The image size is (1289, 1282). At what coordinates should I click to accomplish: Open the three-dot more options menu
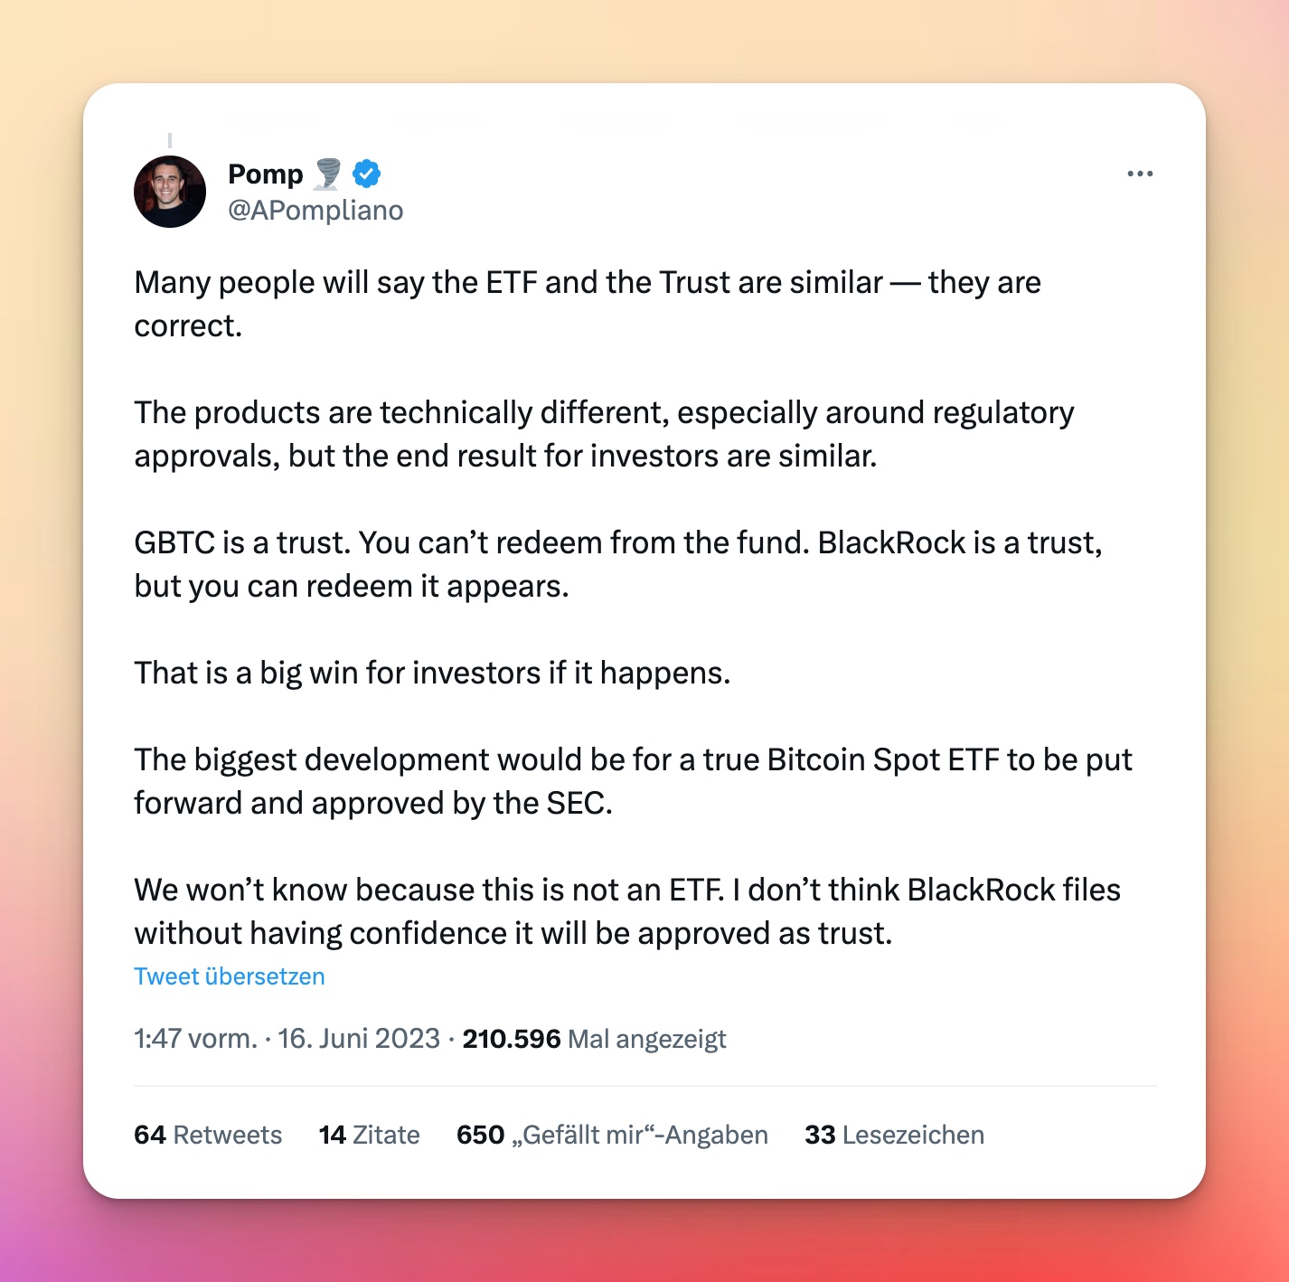point(1140,174)
